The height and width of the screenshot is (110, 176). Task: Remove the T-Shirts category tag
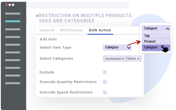coord(138,59)
